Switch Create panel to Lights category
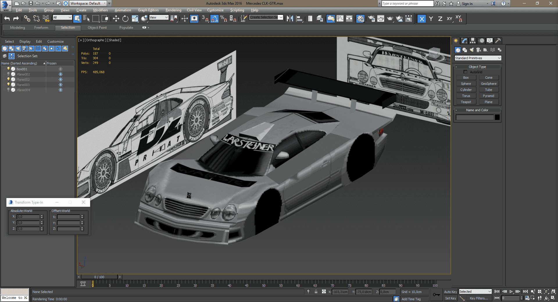Viewport: 558px width, 302px height. tap(471, 50)
